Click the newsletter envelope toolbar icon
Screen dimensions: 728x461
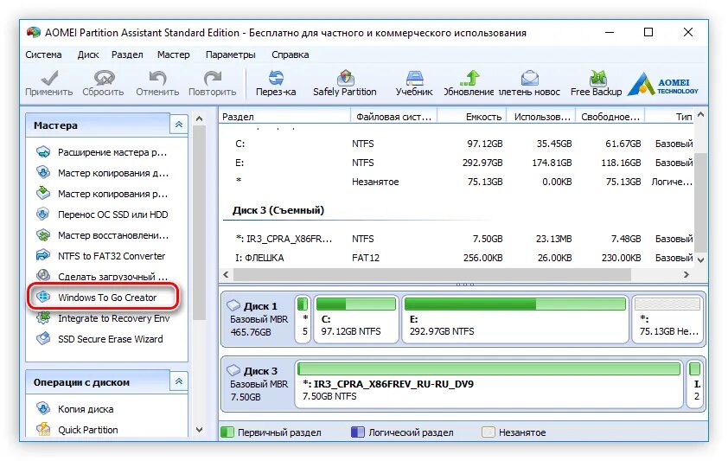(530, 78)
